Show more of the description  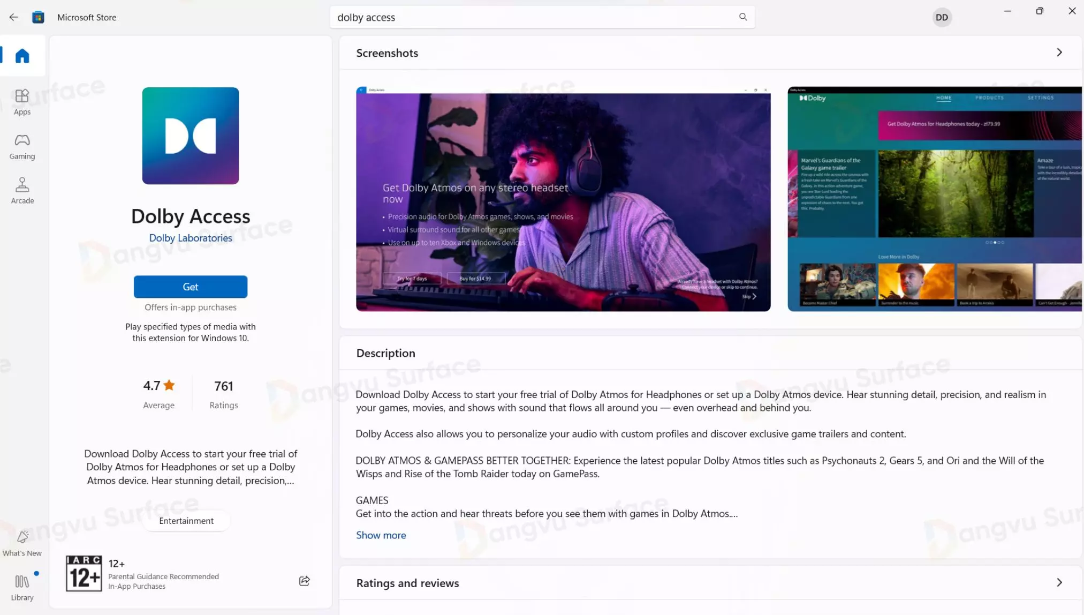click(381, 535)
